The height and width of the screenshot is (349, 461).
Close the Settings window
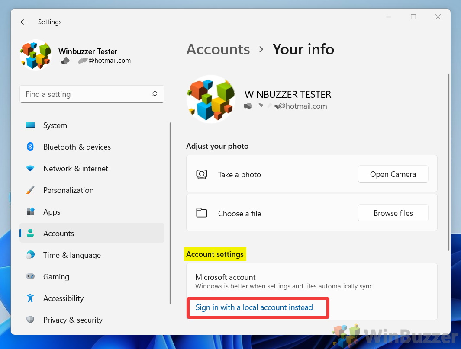click(x=438, y=17)
